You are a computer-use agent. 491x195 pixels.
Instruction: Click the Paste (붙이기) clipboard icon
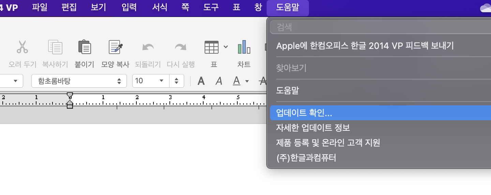tap(84, 47)
